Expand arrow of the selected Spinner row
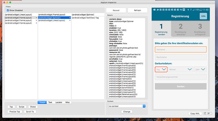The width and height of the screenshot is (218, 121). click(x=70, y=18)
